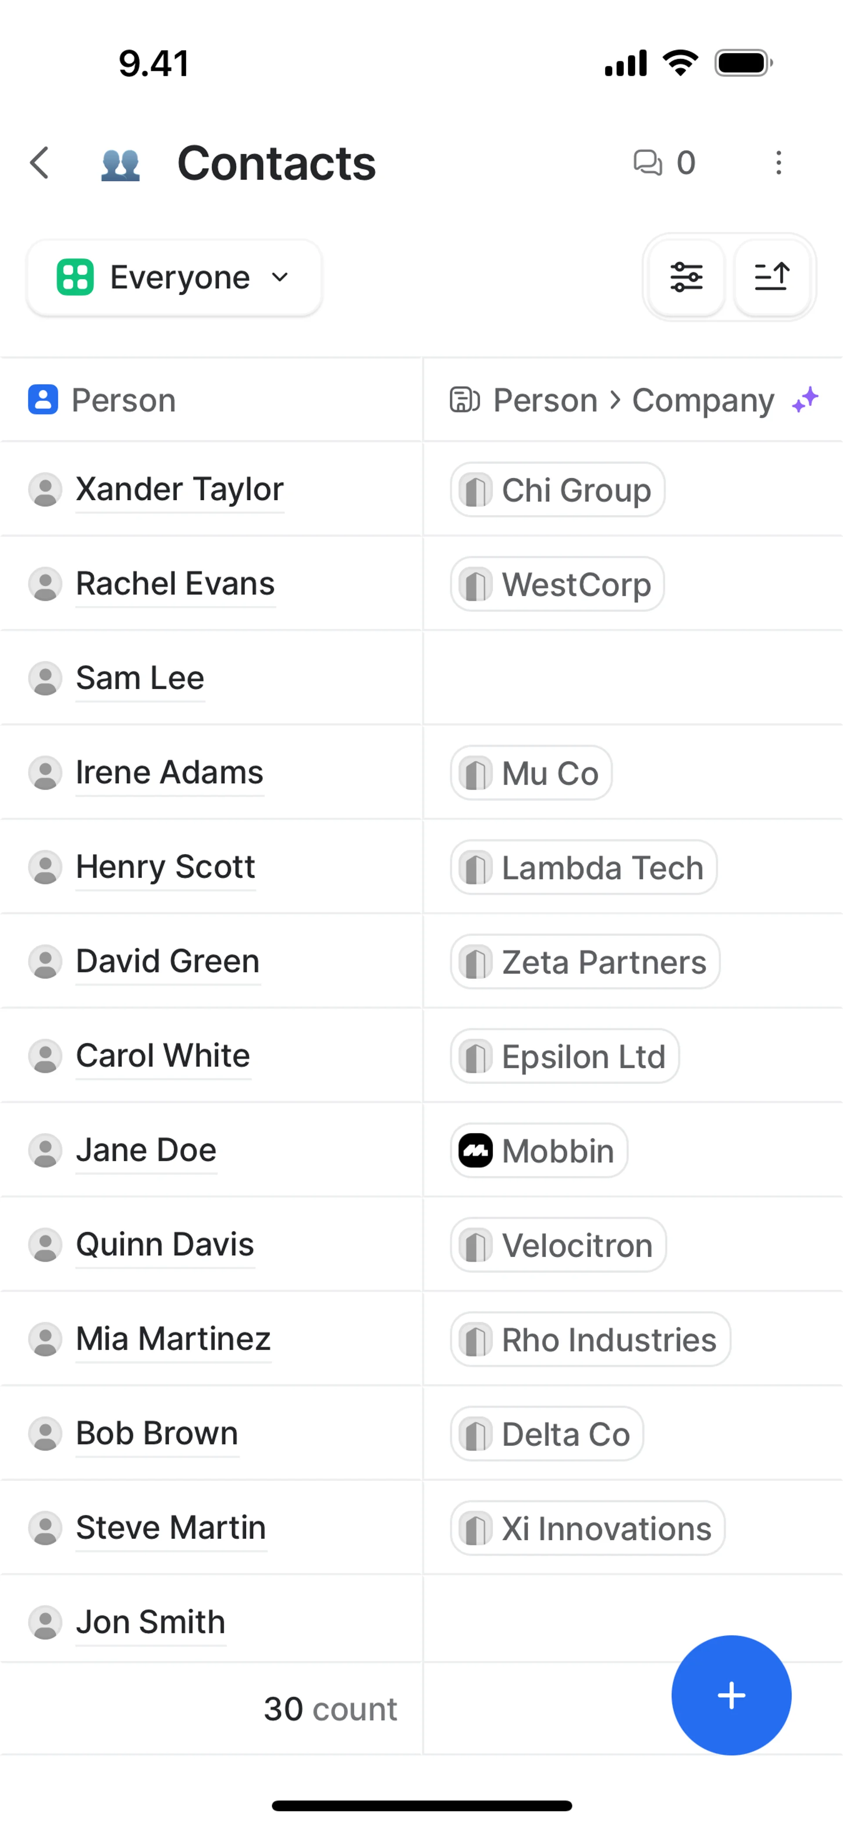Click the blue add record plus button
The width and height of the screenshot is (843, 1828).
731,1695
